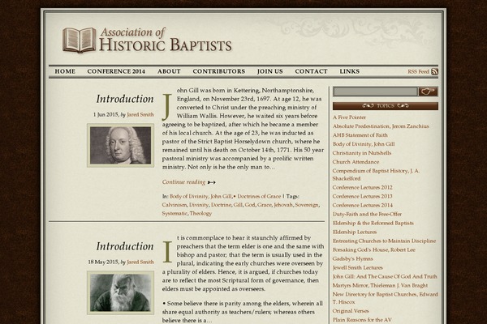Viewport: 487px width, 324px height.
Task: Open the John Gill portrait thumbnail
Action: click(120, 146)
